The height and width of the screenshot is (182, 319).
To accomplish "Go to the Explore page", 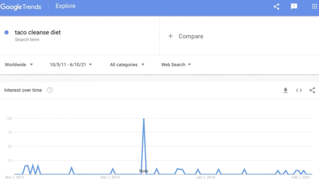I will [x=65, y=6].
